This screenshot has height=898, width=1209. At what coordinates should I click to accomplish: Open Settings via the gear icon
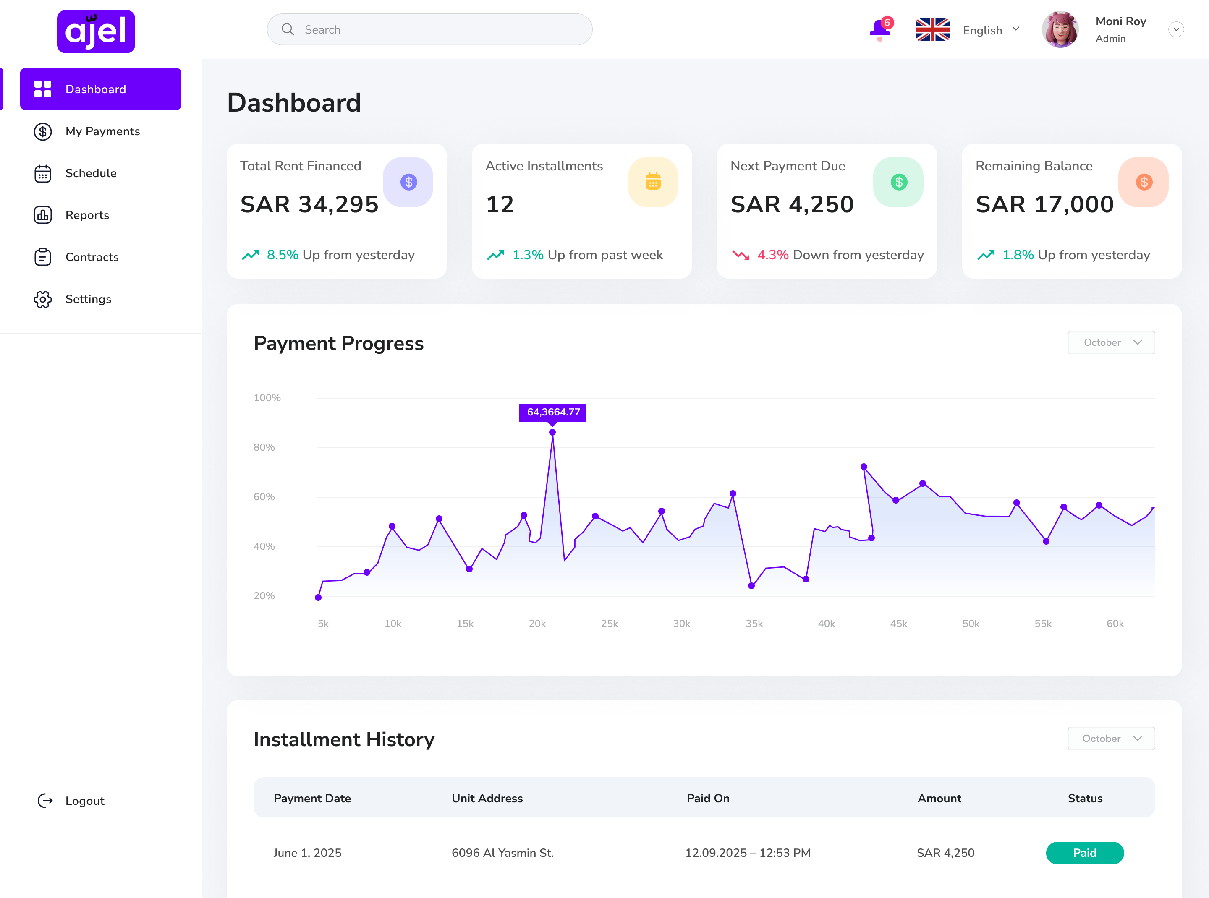(x=42, y=299)
